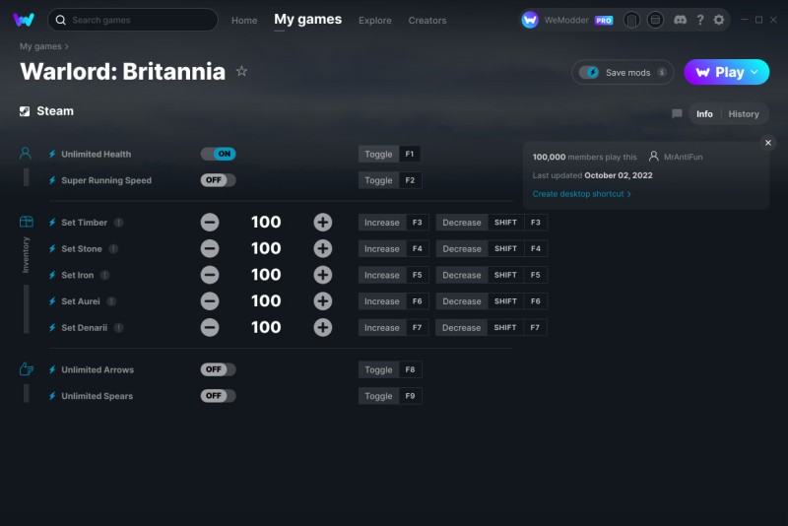Enable Unlimited Spears toggle
The width and height of the screenshot is (788, 526).
218,395
